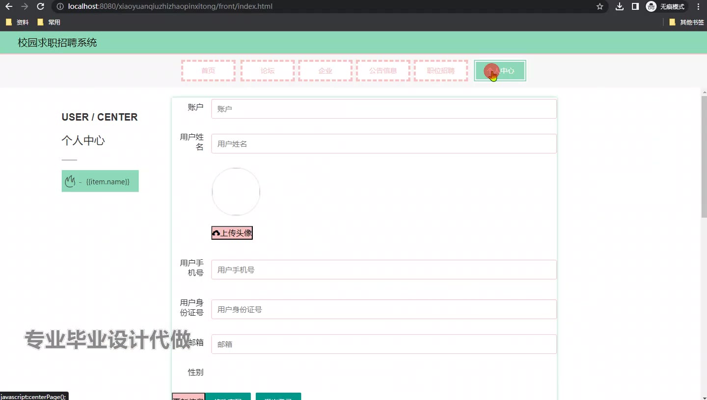This screenshot has width=707, height=400.
Task: Open browser downloads icon
Action: click(620, 6)
